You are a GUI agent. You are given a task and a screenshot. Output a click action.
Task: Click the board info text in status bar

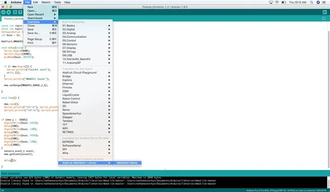click(x=286, y=190)
